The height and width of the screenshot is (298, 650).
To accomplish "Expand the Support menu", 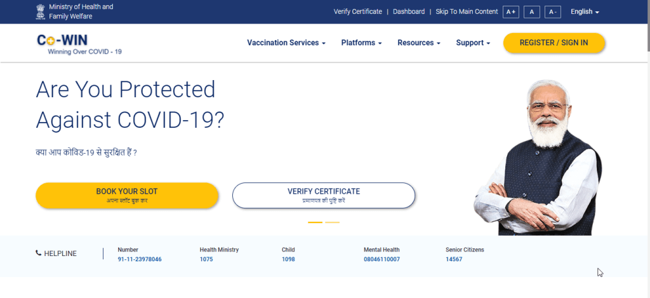I will point(473,43).
